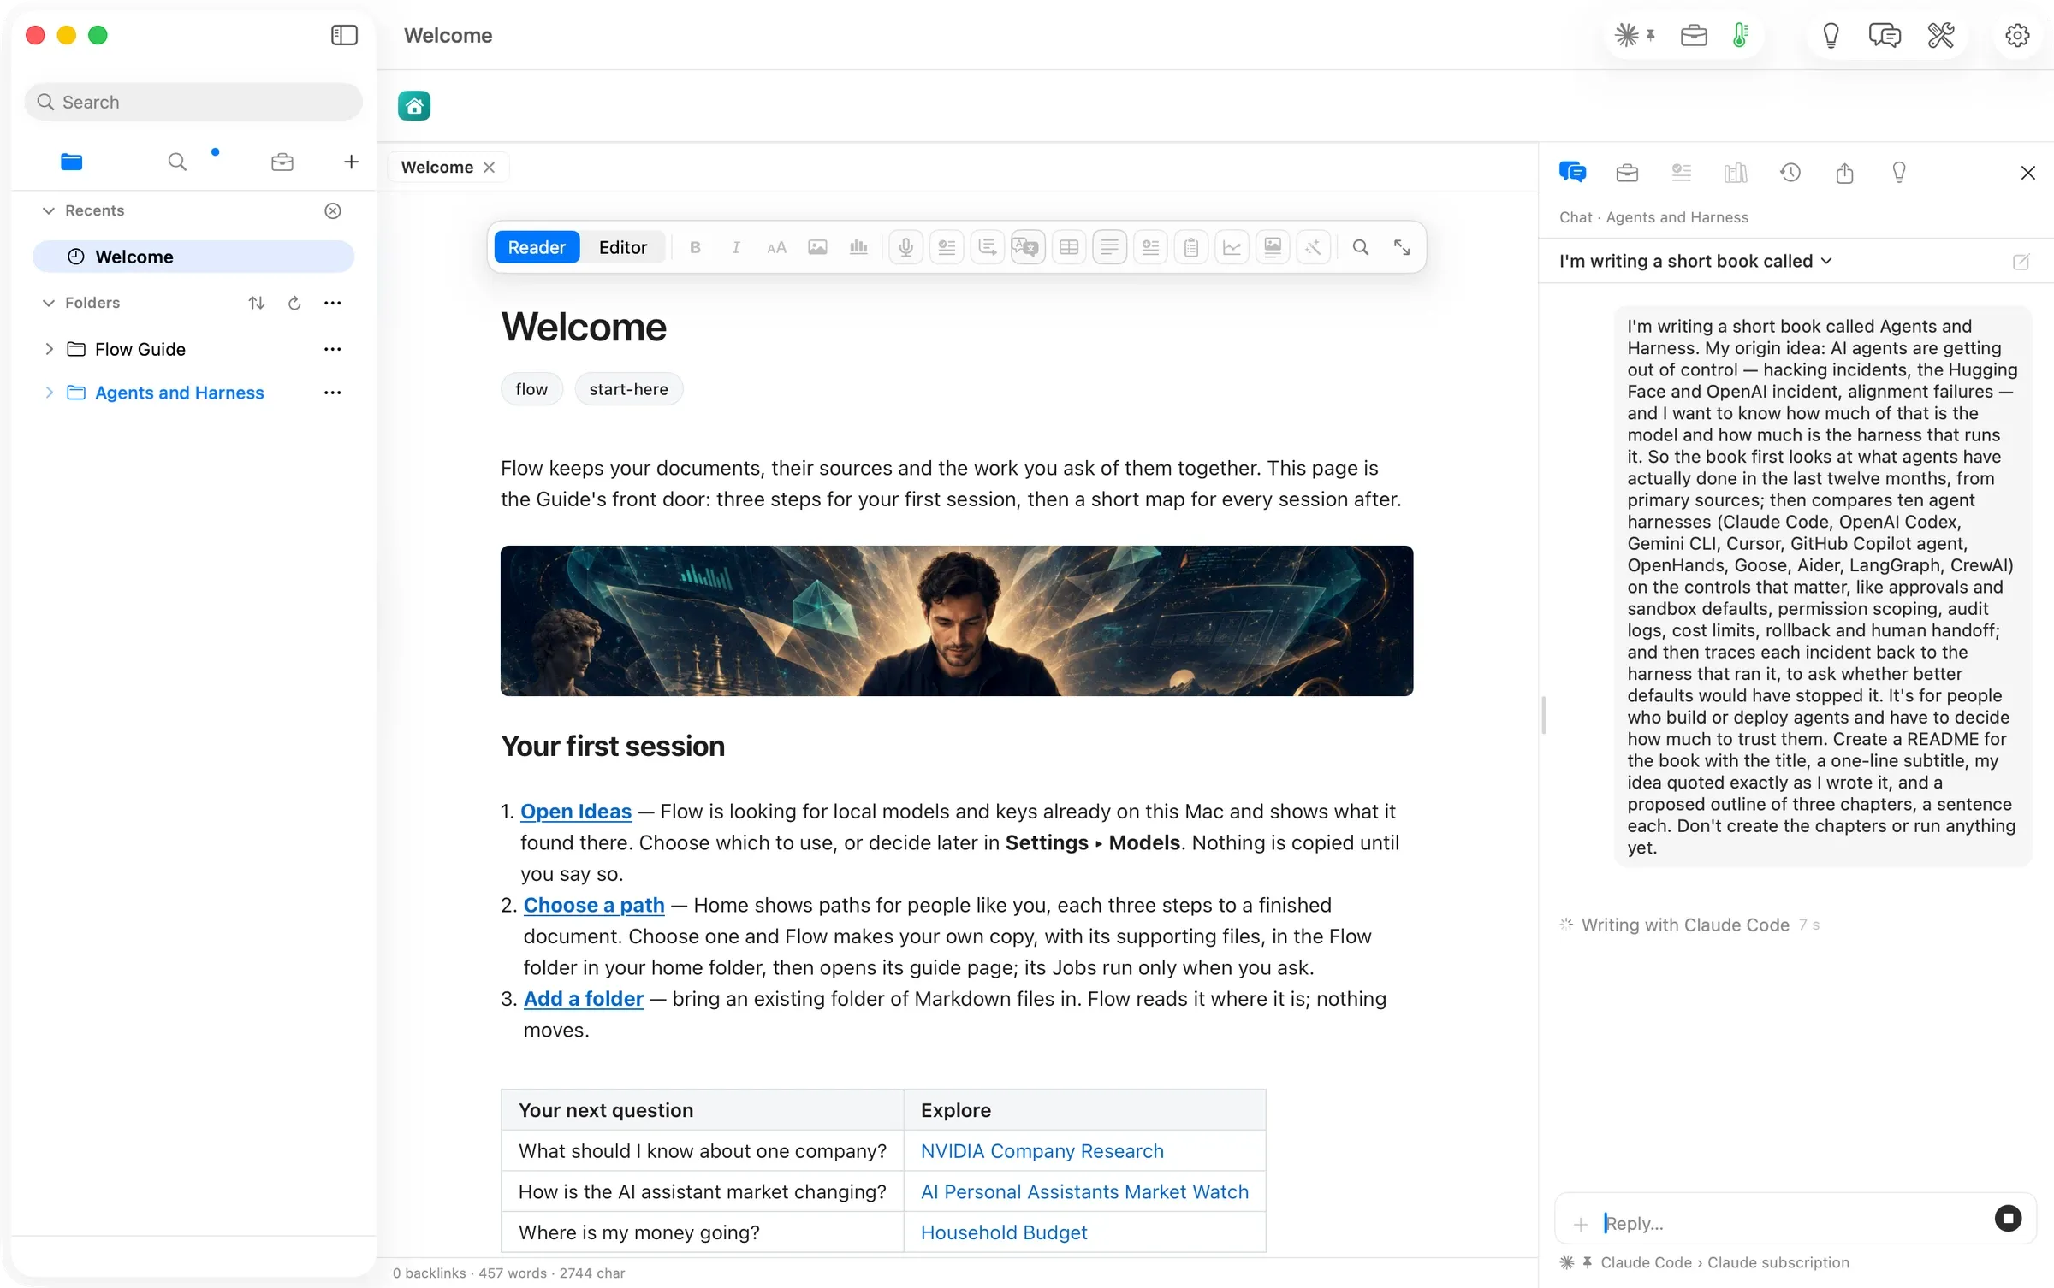
Task: Click the translate icon in the editor toolbar
Action: (1027, 247)
